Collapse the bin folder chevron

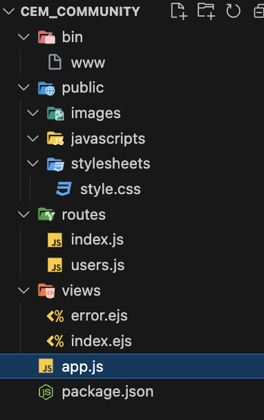[x=23, y=37]
